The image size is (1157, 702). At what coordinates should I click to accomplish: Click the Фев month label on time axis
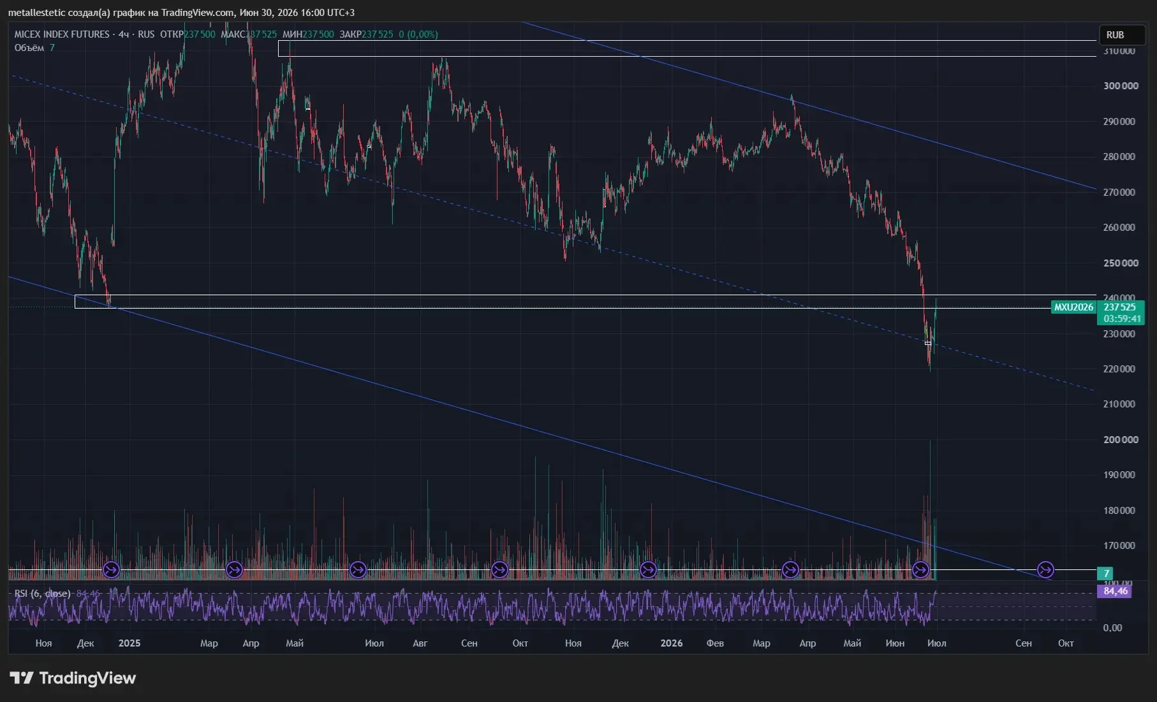pyautogui.click(x=715, y=643)
